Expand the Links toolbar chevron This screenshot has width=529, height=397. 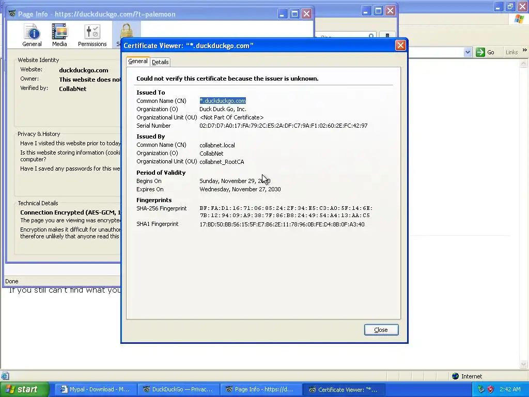525,50
